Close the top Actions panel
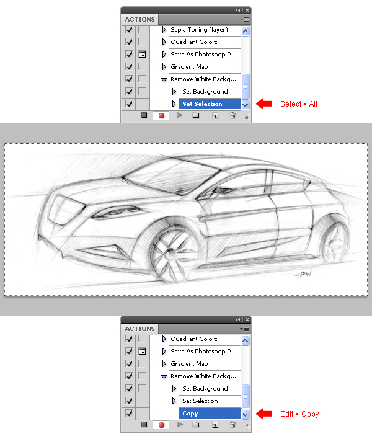The image size is (372, 439). pyautogui.click(x=247, y=11)
